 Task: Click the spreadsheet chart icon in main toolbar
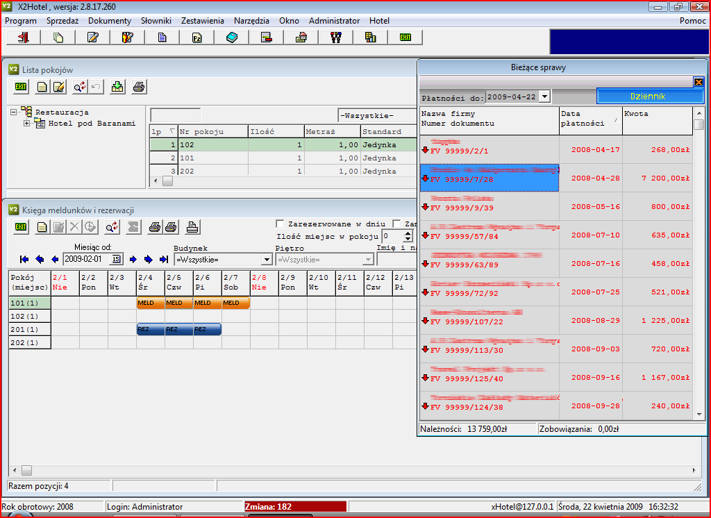coord(371,37)
